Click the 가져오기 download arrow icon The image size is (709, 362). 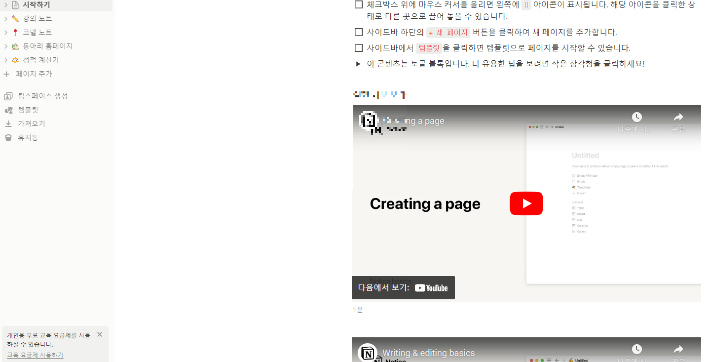click(x=8, y=123)
